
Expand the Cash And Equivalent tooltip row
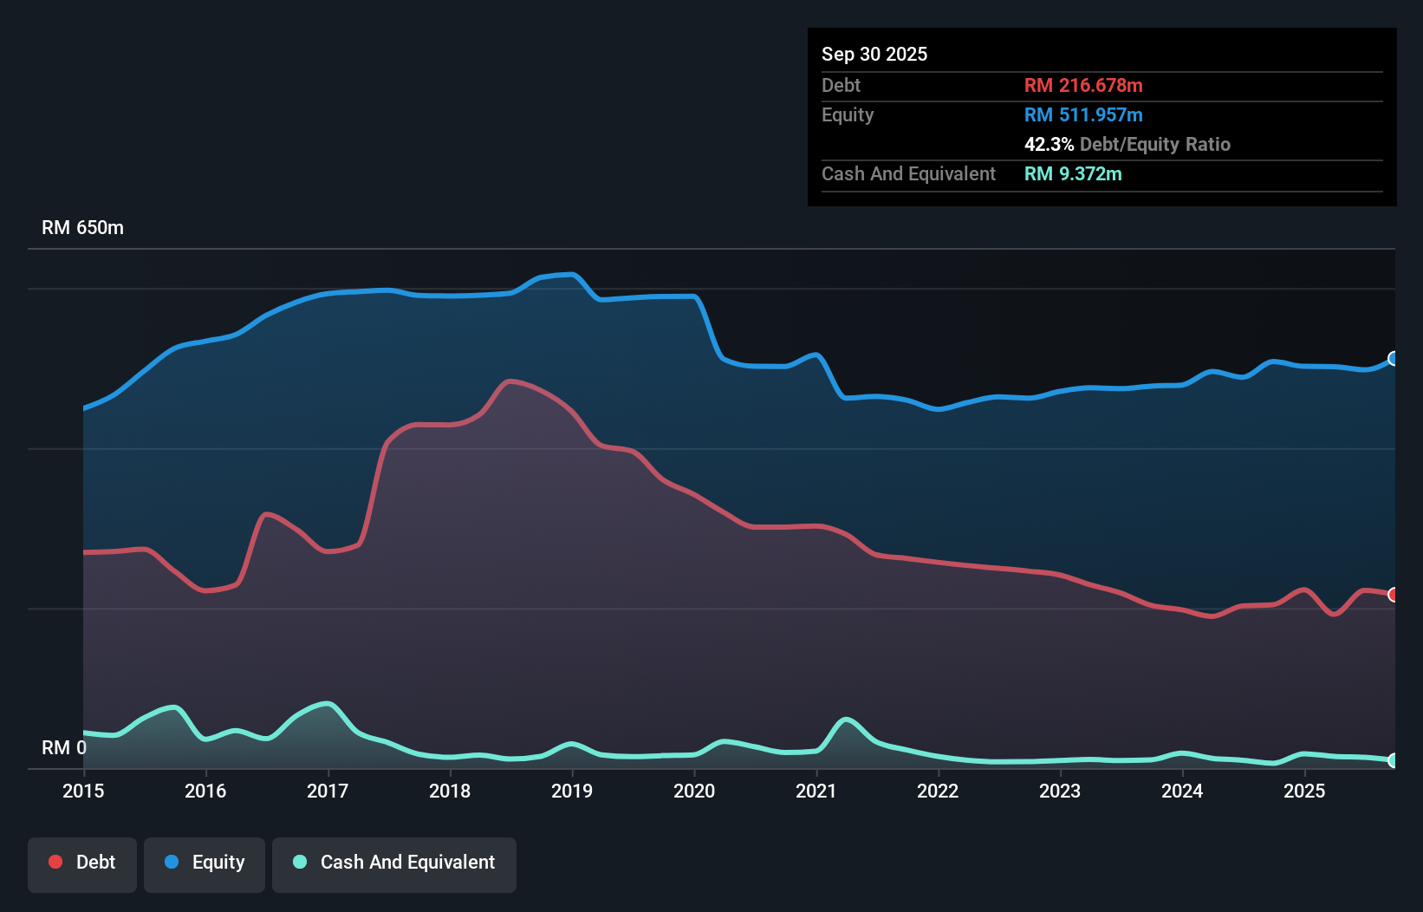[x=908, y=173]
